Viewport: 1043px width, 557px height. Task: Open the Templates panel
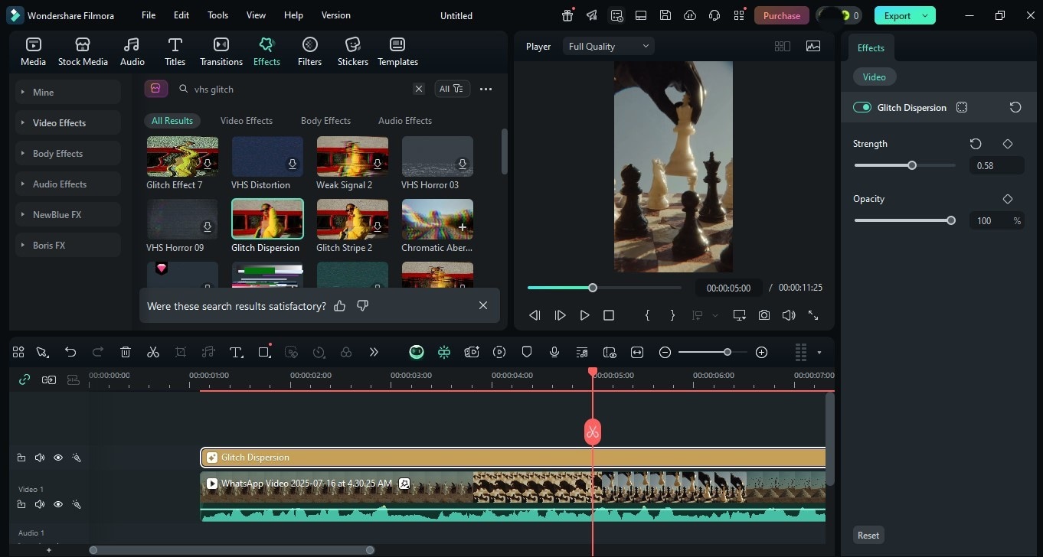tap(397, 51)
